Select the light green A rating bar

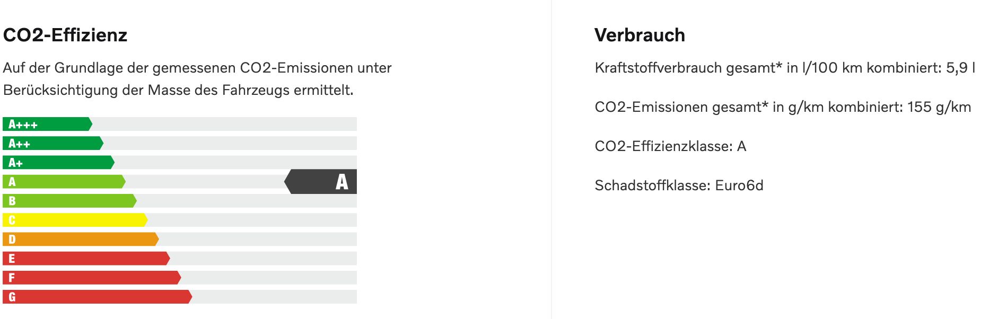click(x=64, y=182)
